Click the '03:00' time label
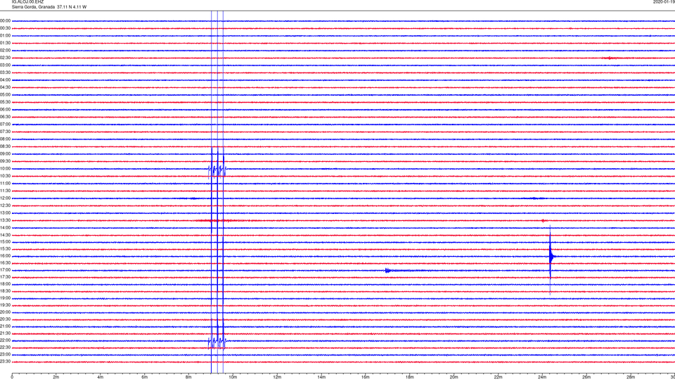This screenshot has width=675, height=380. click(x=5, y=65)
